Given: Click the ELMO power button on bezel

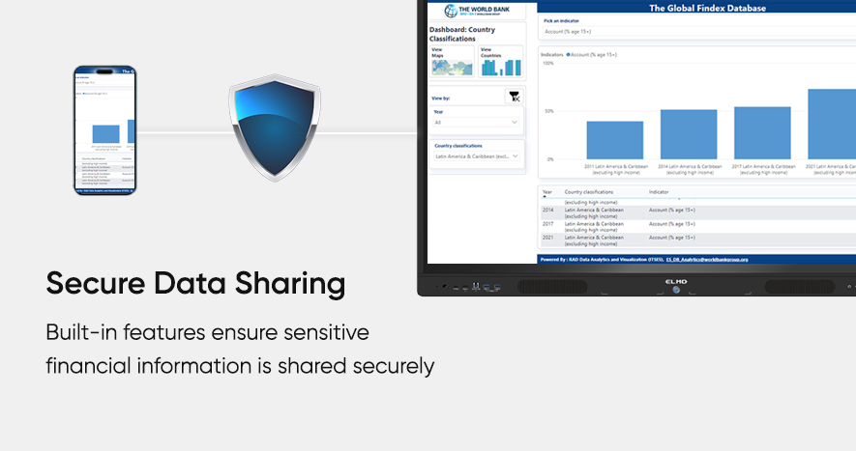Looking at the screenshot, I should click(x=675, y=289).
